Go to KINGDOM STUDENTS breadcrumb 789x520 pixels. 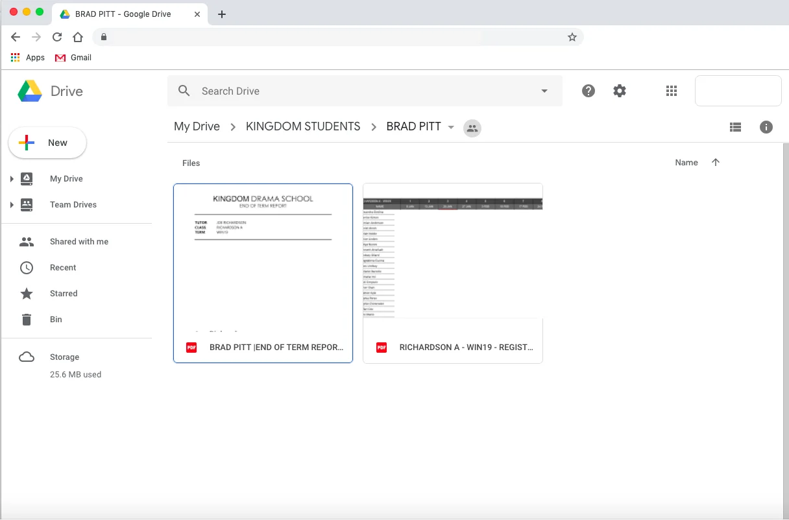[x=303, y=126]
